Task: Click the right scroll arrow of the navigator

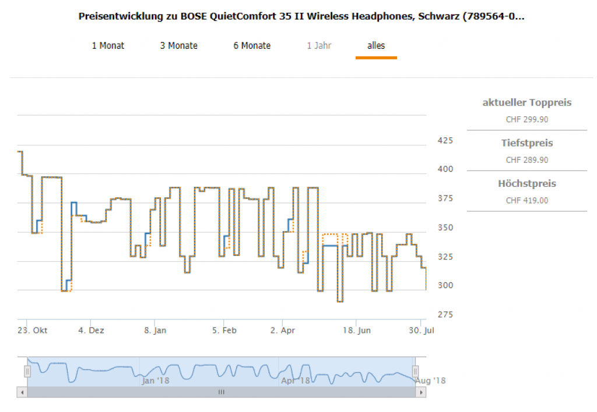Action: [421, 392]
